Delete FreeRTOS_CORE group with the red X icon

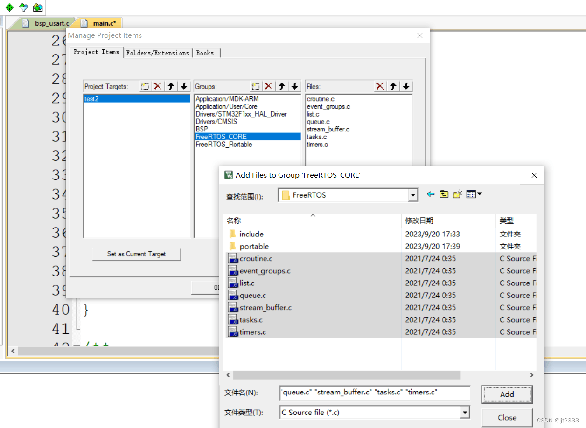click(268, 86)
